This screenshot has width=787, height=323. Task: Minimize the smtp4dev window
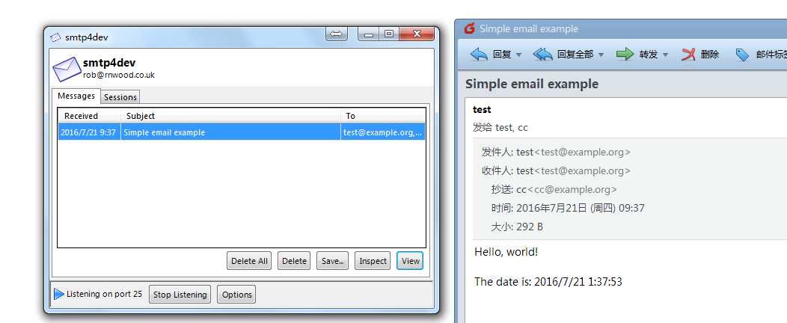tap(369, 34)
